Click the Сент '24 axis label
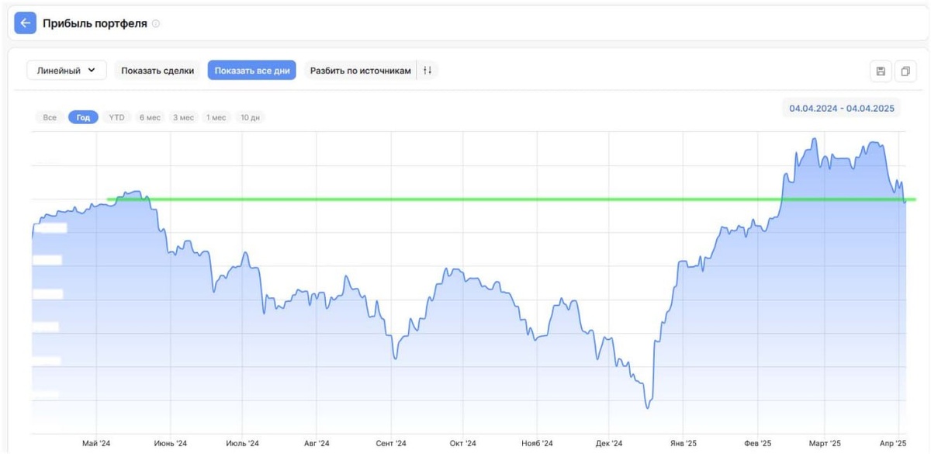 click(391, 443)
